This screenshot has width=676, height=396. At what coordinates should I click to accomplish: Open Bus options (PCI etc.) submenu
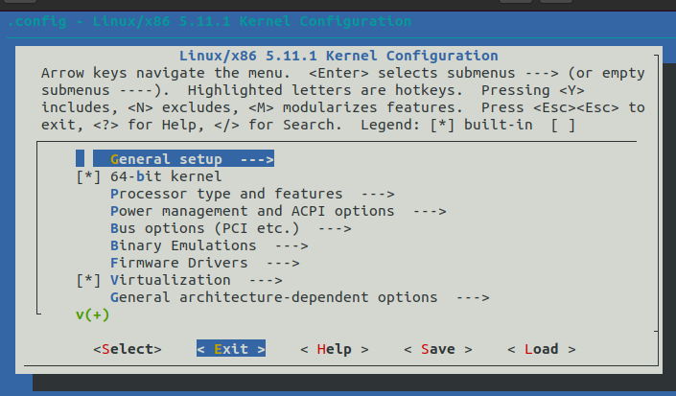(x=231, y=228)
